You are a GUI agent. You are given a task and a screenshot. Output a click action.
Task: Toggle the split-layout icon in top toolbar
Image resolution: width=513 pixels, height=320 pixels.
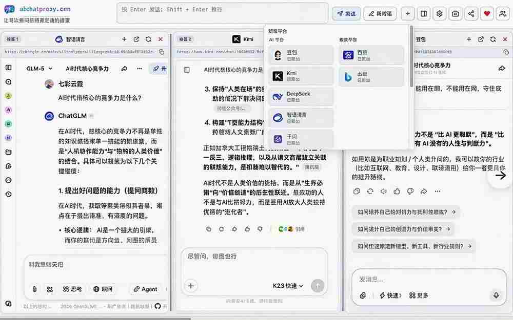(424, 14)
